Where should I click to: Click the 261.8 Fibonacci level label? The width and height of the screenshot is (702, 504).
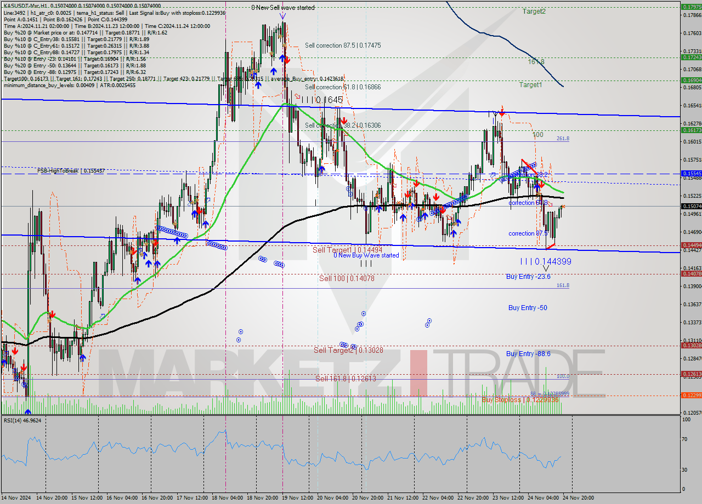click(563, 139)
